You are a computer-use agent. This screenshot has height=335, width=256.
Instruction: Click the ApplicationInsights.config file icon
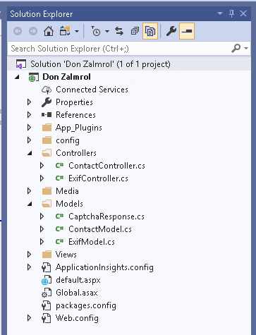point(47,267)
